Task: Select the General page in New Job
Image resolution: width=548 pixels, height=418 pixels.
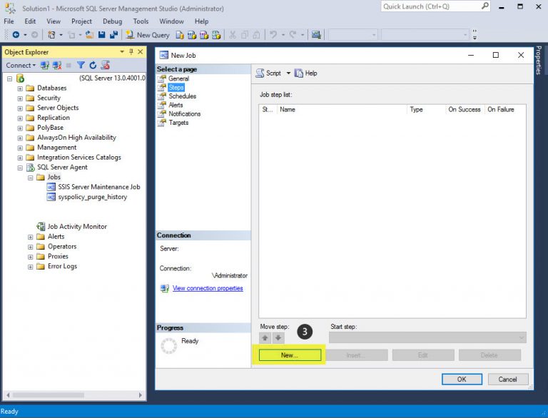Action: click(178, 78)
